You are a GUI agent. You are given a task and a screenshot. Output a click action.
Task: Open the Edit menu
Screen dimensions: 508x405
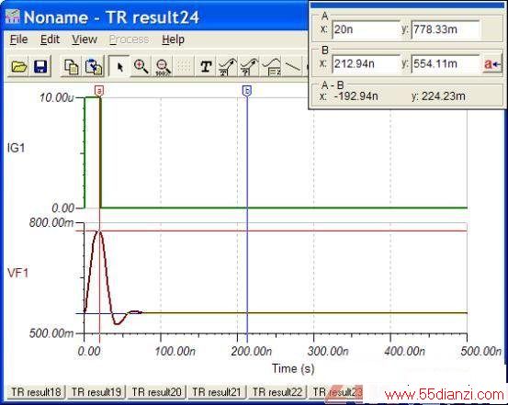pos(50,39)
